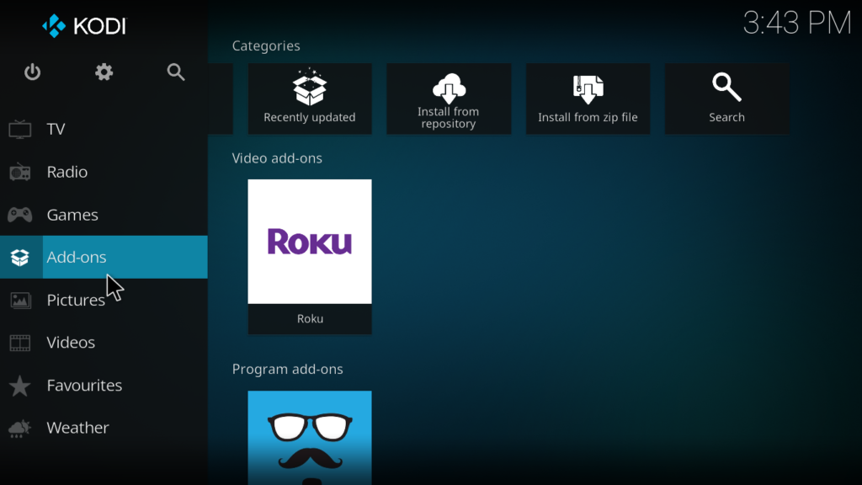Select the TV icon in sidebar
Screen dimensions: 862x485
20,129
